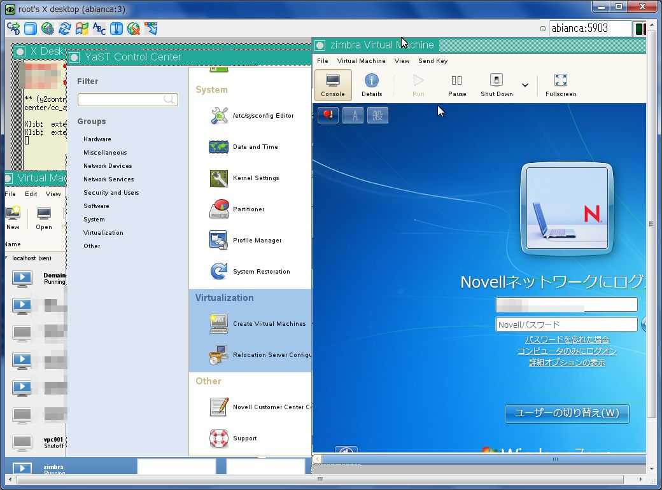The height and width of the screenshot is (490, 662).
Task: Click the 詳細オプションの表示 link
Action: pos(567,363)
